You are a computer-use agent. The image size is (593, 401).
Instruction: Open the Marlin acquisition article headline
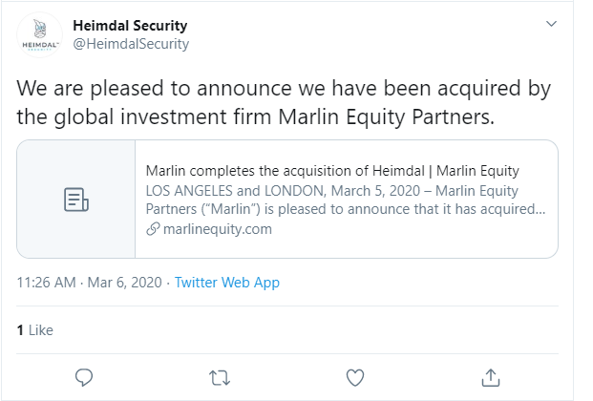(332, 171)
